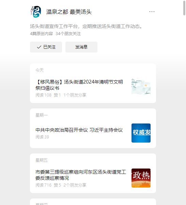This screenshot has height=205, width=186.
Task: Click the 温泉之都 account avatar logo
Action: [36, 12]
